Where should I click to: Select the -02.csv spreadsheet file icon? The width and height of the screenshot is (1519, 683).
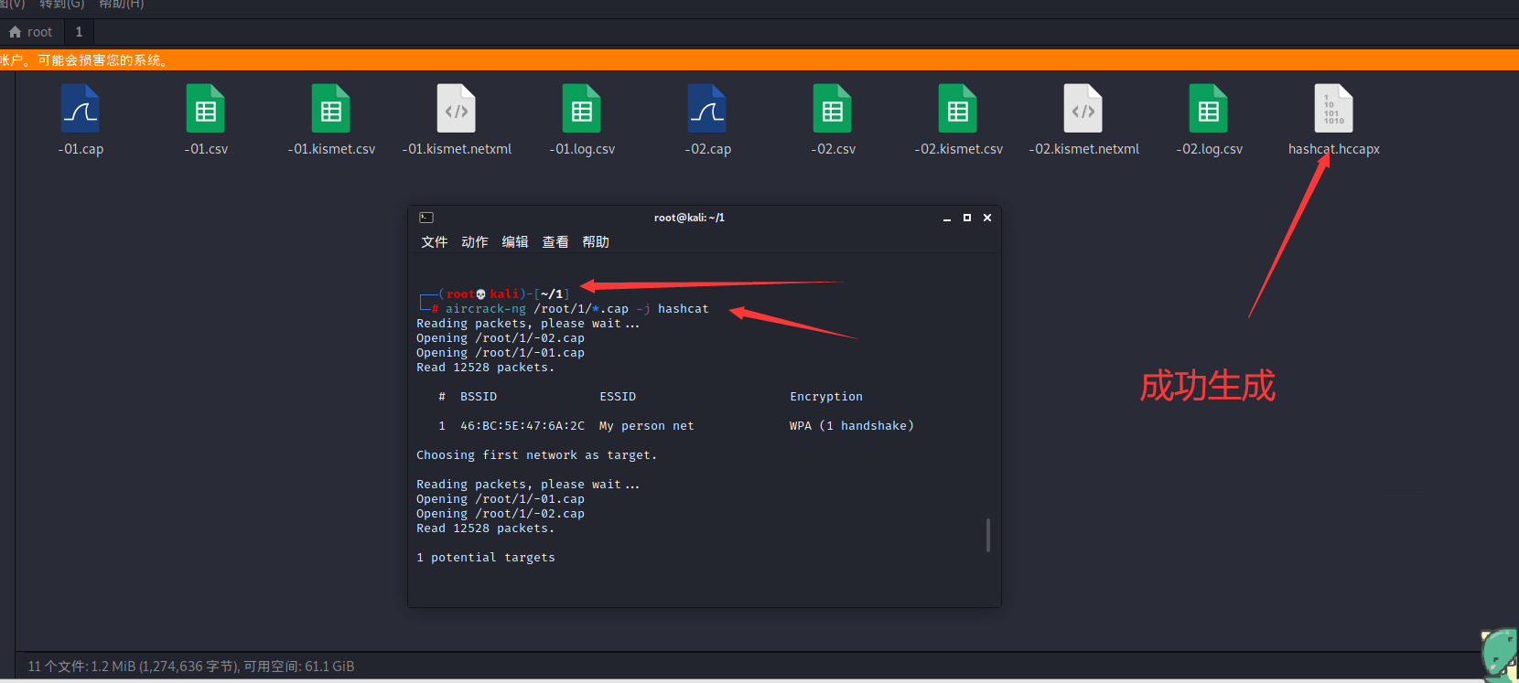(x=833, y=109)
